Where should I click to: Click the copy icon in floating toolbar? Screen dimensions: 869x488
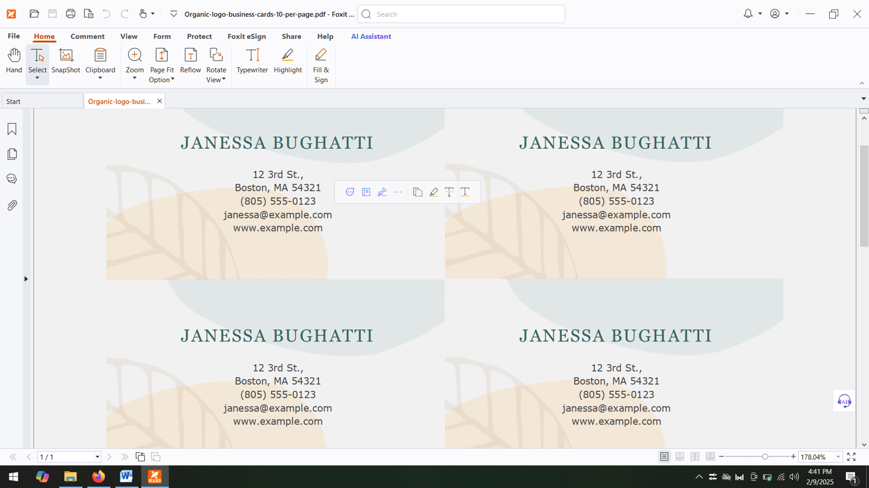[x=418, y=192]
